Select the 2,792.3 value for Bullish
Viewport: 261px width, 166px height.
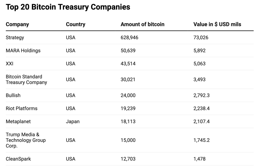tap(202, 95)
